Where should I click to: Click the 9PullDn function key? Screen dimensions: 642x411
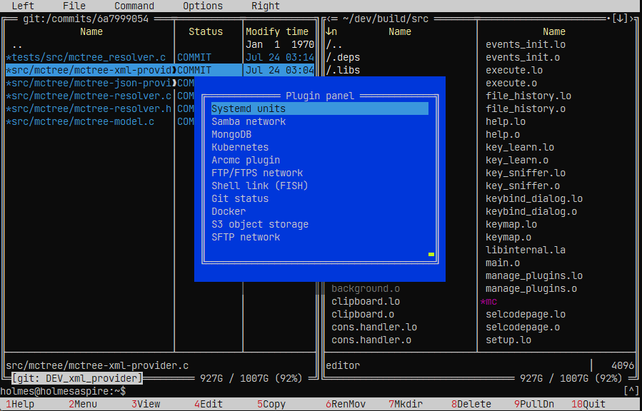tap(534, 405)
